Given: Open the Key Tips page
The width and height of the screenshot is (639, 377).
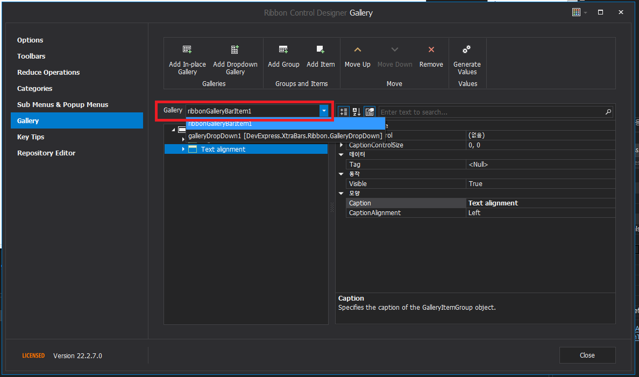Looking at the screenshot, I should [x=31, y=137].
